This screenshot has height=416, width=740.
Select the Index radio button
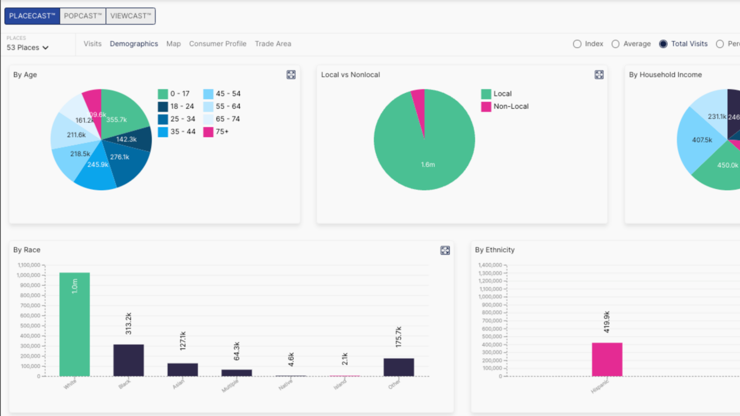click(x=577, y=44)
